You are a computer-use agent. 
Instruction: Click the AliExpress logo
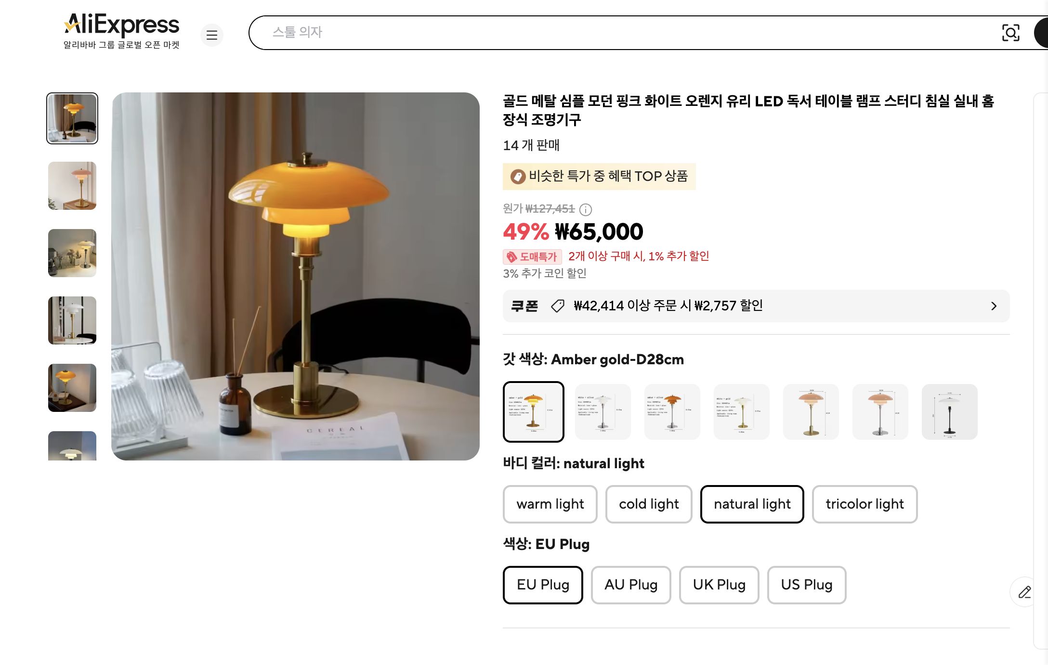(121, 25)
